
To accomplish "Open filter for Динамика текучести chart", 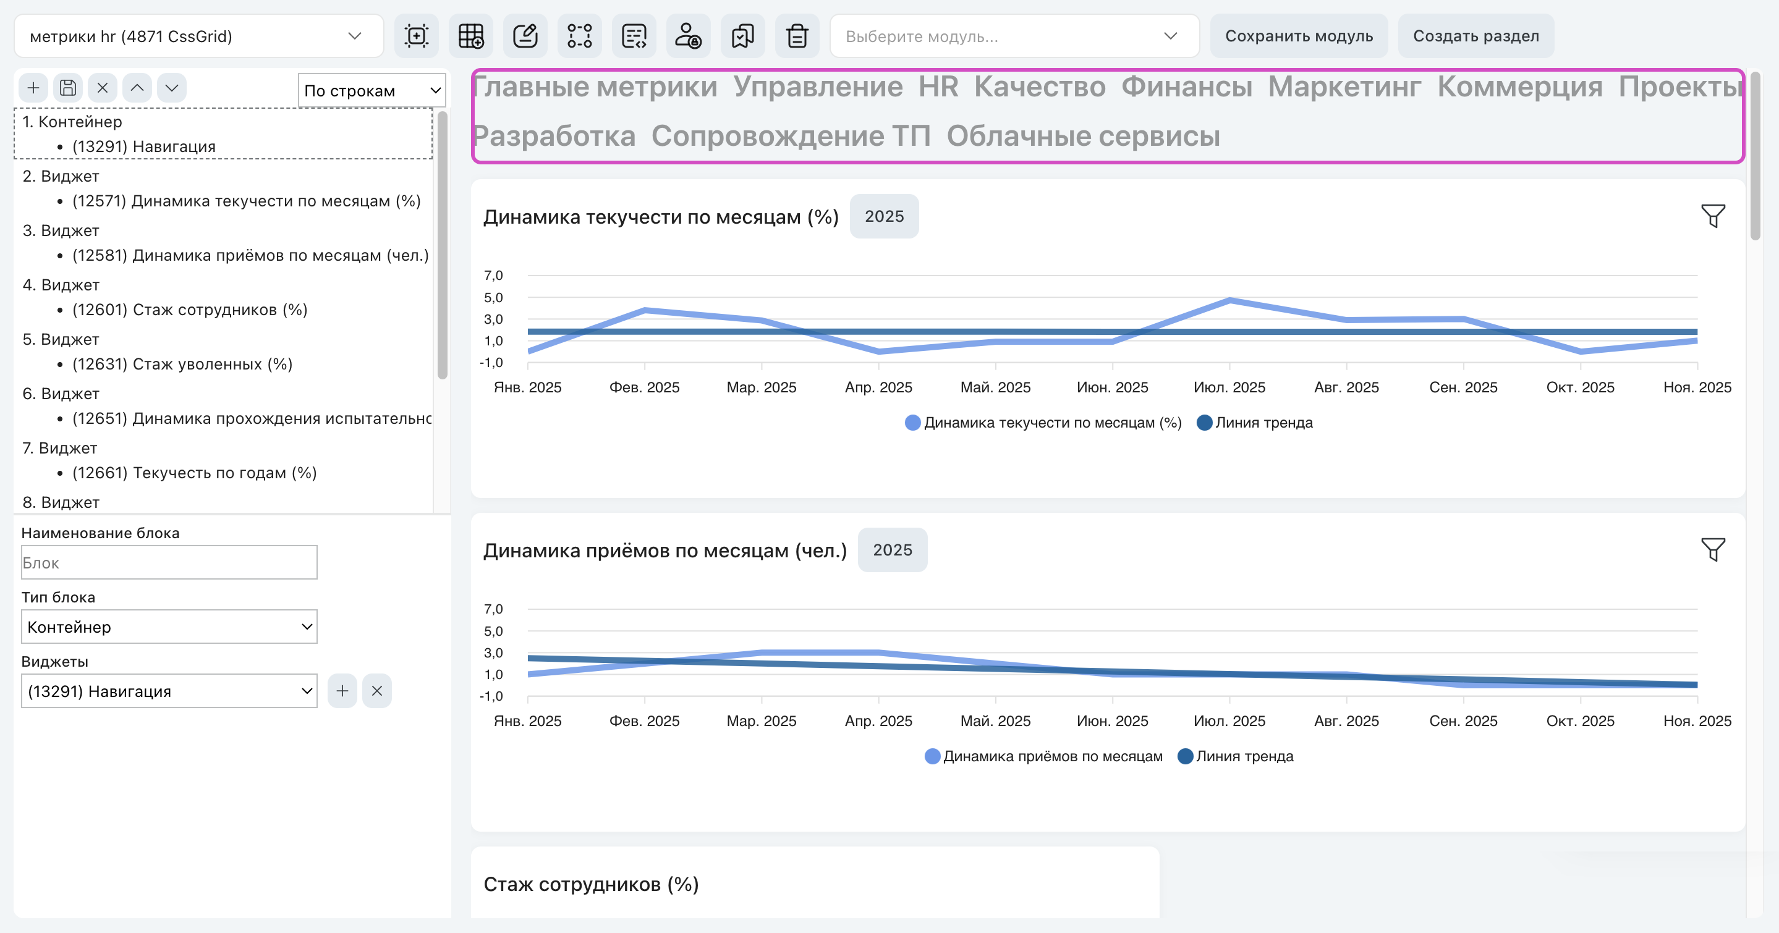I will tap(1713, 216).
